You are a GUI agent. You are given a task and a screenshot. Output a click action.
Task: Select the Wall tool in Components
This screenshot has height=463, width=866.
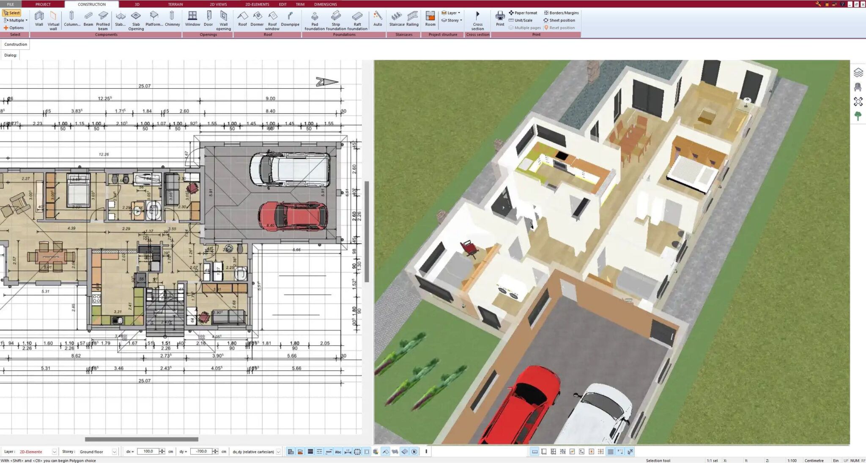coord(39,18)
